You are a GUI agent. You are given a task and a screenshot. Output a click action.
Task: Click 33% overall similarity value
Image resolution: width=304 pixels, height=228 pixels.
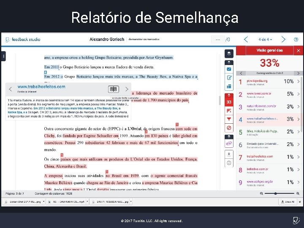coord(269,63)
